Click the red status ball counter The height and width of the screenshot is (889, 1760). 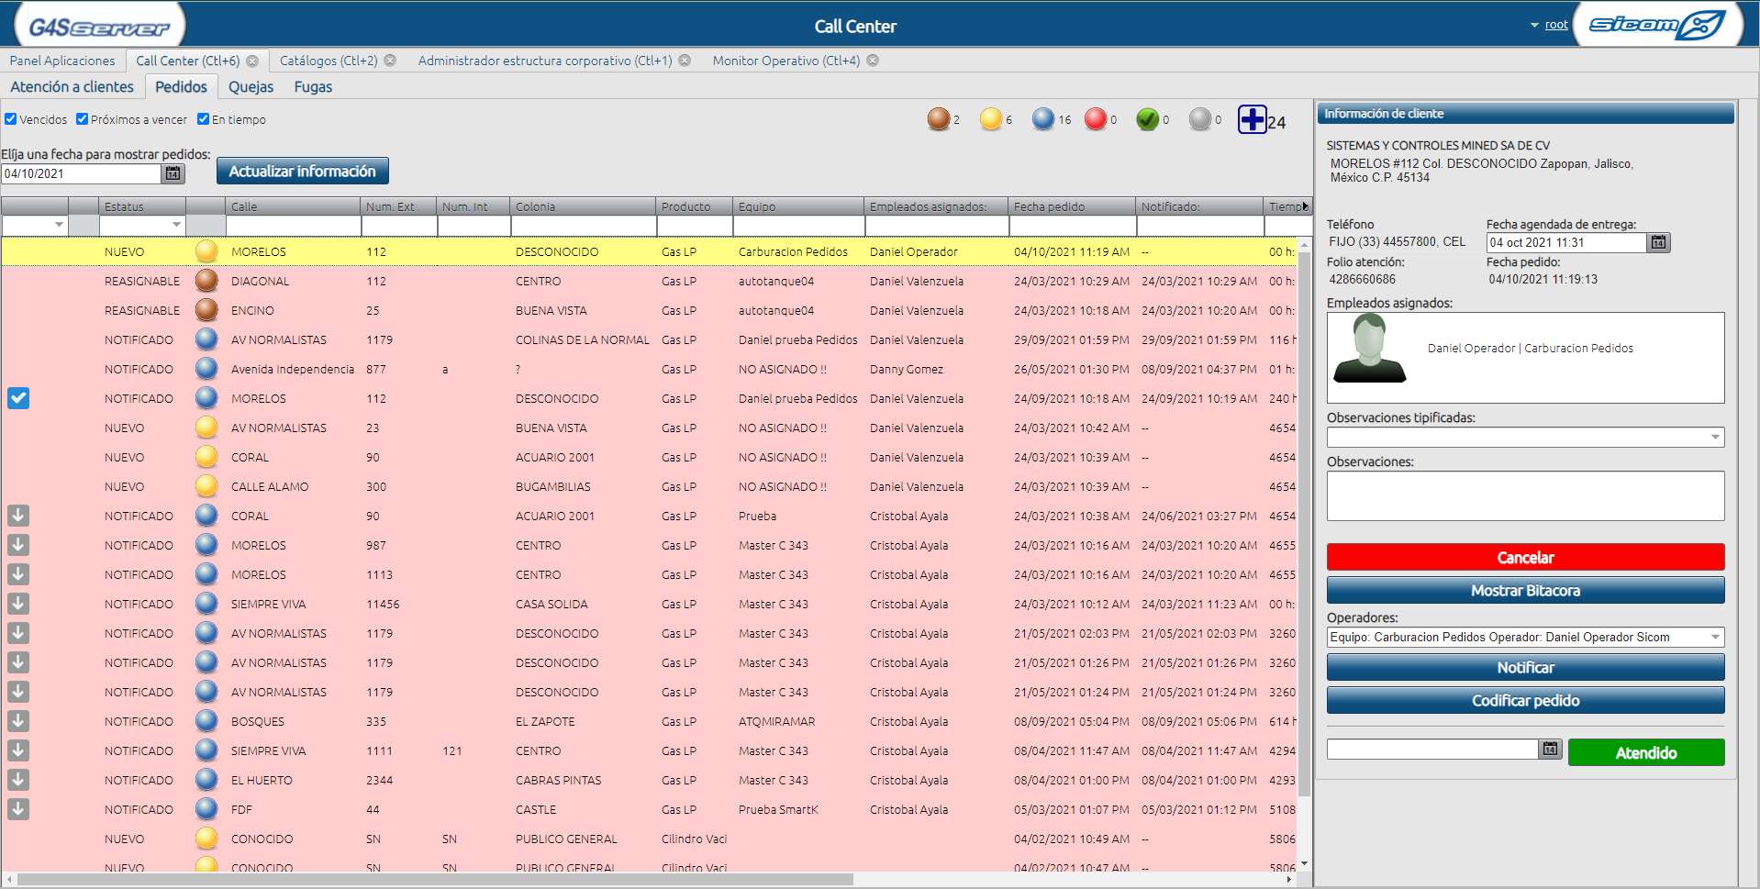coord(1096,119)
